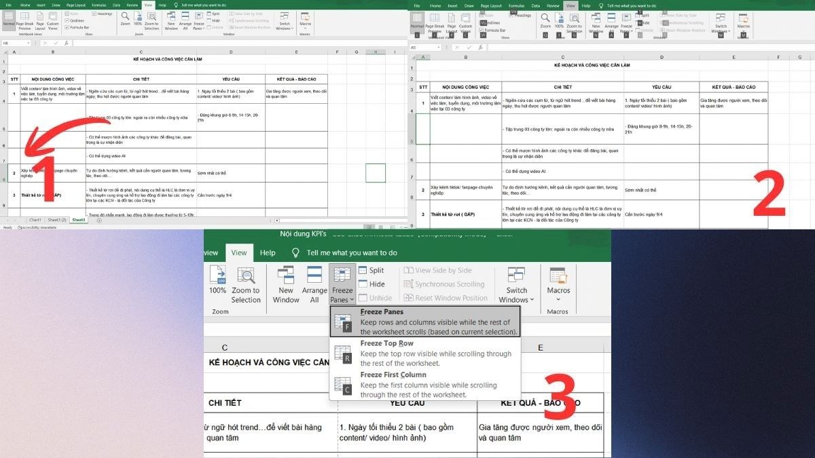This screenshot has height=458, width=815.
Task: Open the Zoom dialog in top-left Excel window
Action: click(126, 19)
